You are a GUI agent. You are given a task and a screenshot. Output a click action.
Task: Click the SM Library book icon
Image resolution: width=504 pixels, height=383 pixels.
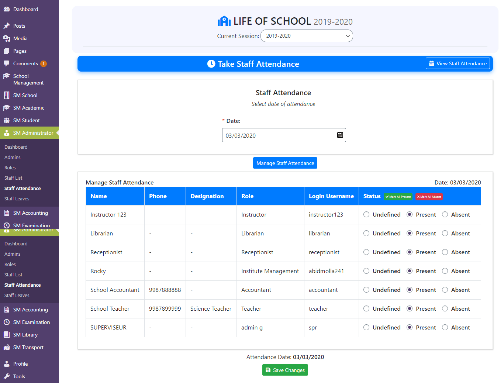(7, 335)
